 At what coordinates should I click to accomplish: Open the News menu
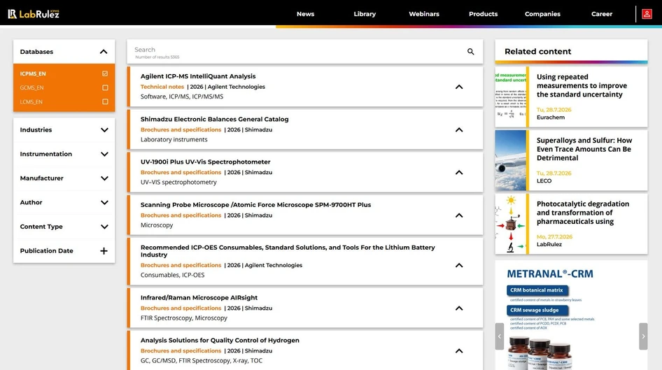(x=305, y=14)
